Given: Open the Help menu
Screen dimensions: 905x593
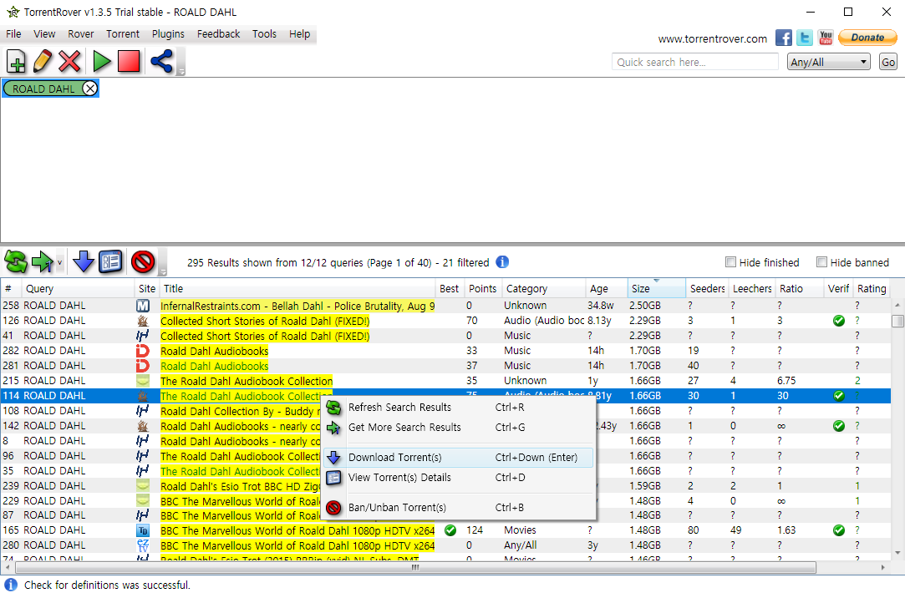Looking at the screenshot, I should click(x=299, y=34).
